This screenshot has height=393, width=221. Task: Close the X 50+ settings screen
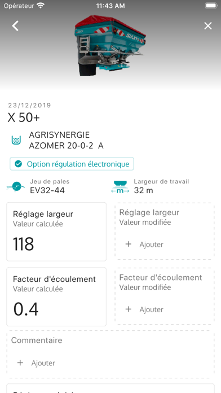click(207, 26)
